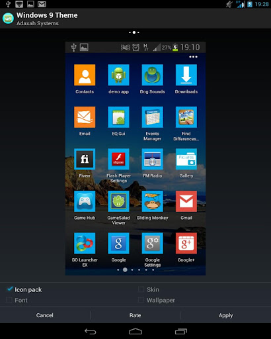The width and height of the screenshot is (271, 339).
Task: Tap the battery icon in top status bar
Action: click(250, 4)
